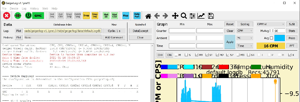300x102 pixels.
Task: Enable the Avg checkbox
Action: click(271, 38)
